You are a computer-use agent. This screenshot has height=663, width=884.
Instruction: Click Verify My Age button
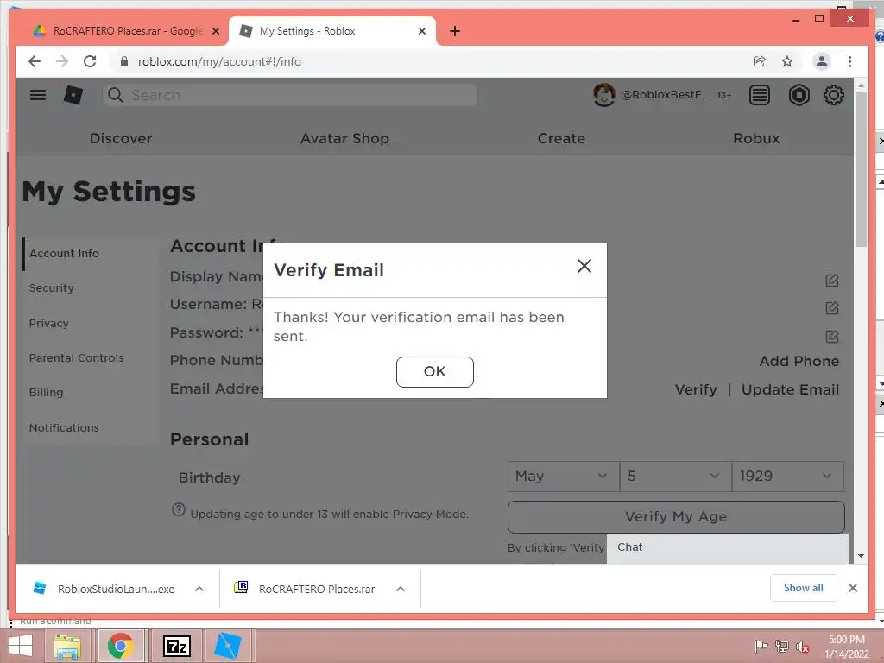[676, 516]
